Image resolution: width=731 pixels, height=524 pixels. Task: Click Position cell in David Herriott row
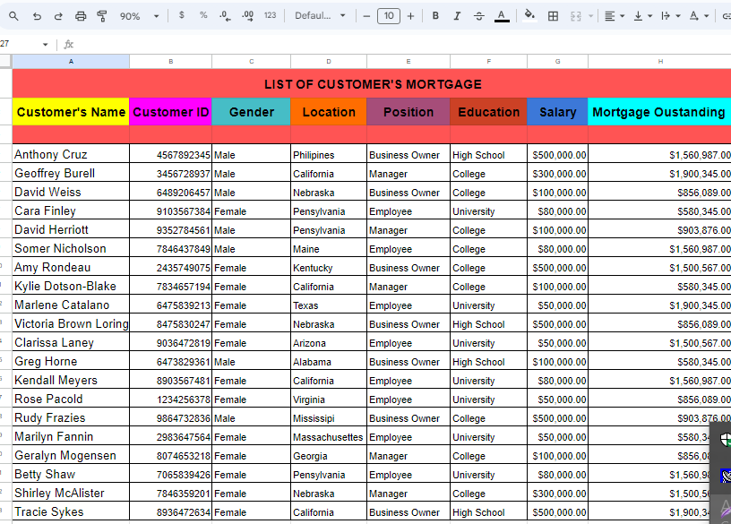[408, 230]
